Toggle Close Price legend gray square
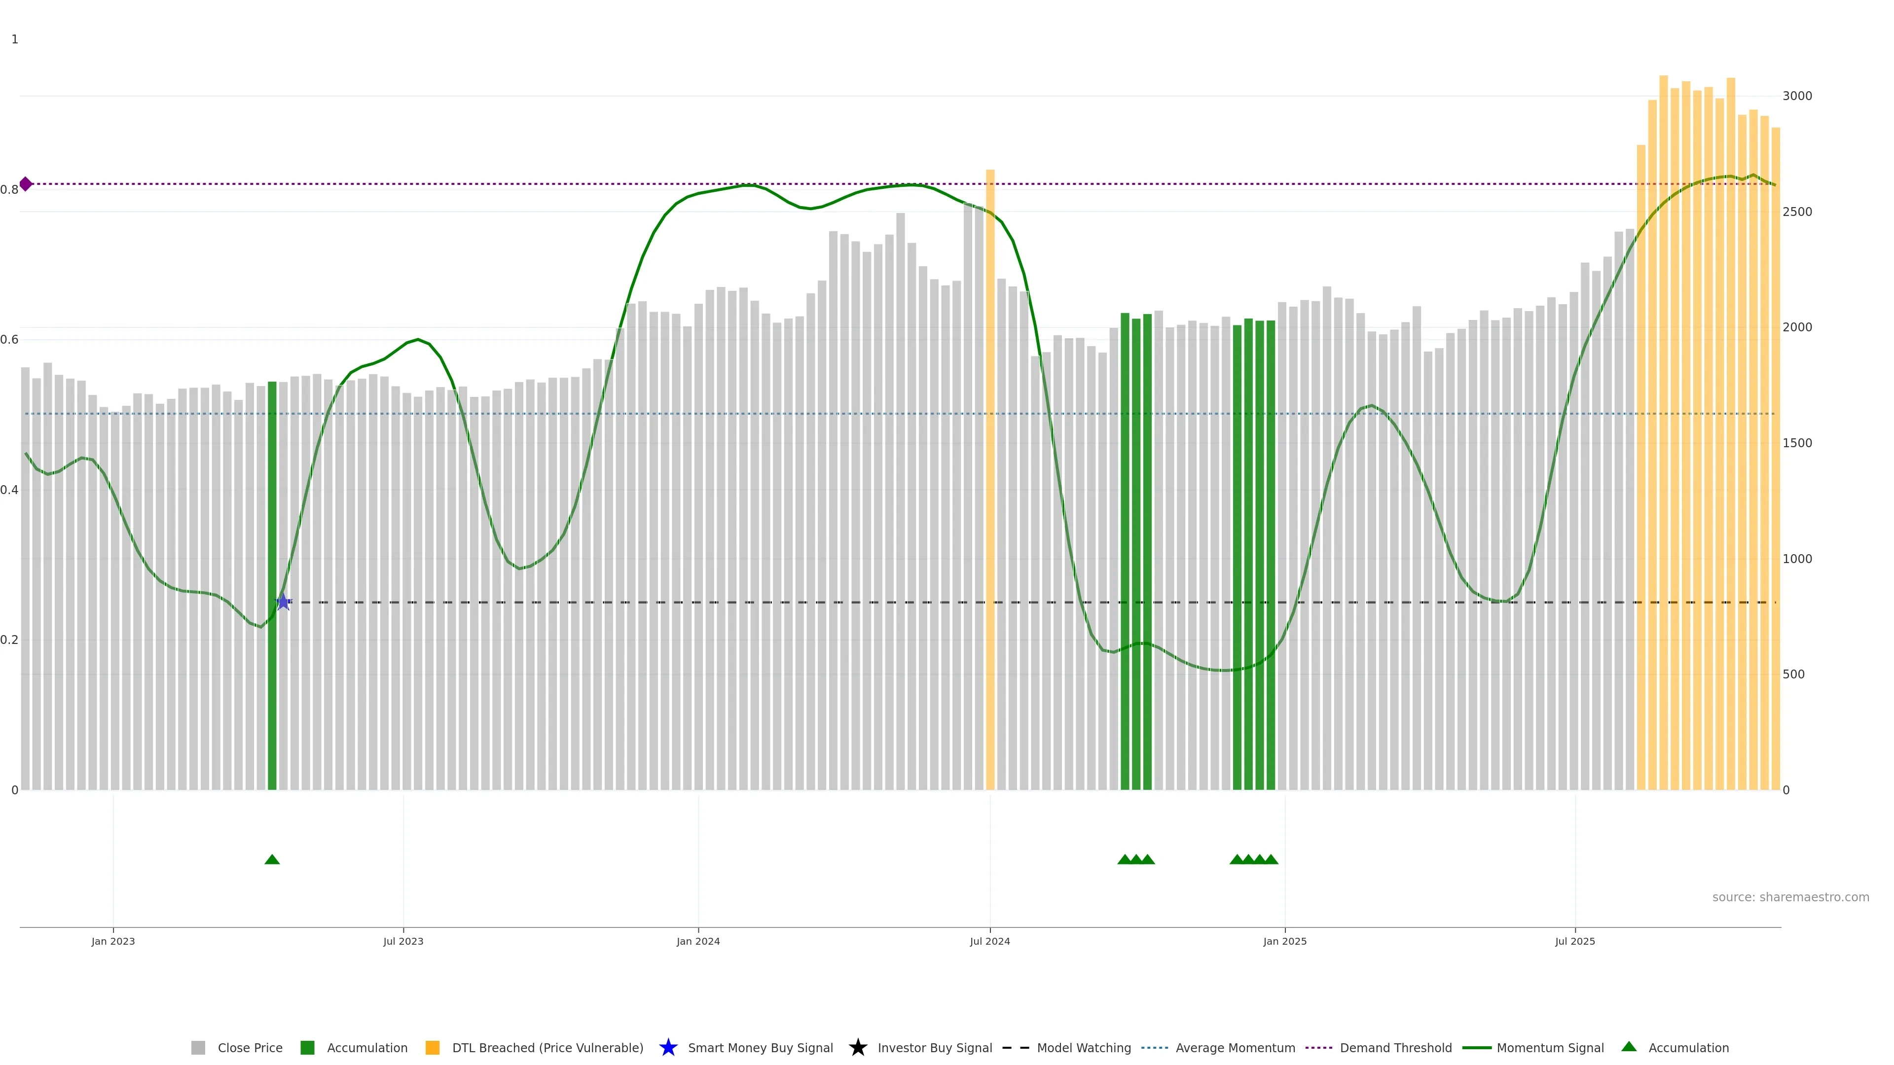This screenshot has width=1894, height=1065. click(x=198, y=1047)
